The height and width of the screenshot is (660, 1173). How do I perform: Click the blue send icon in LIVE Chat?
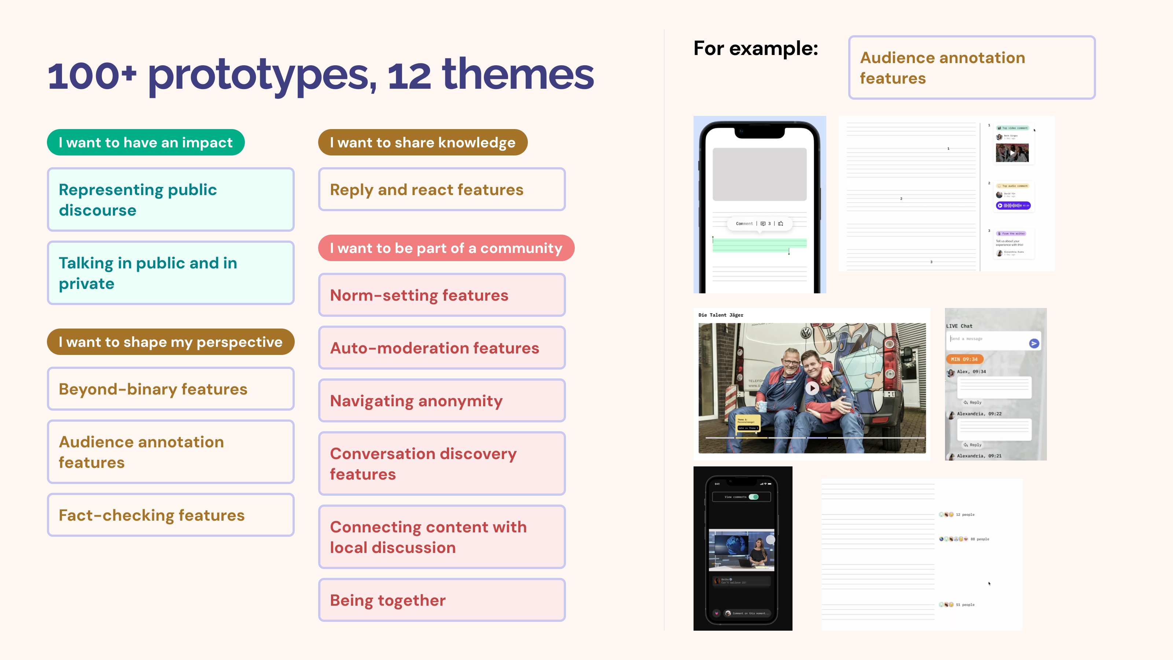[1034, 344]
